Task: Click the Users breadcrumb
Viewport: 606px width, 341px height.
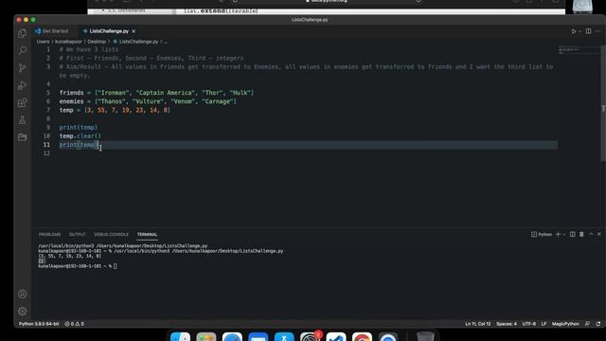Action: tap(43, 42)
